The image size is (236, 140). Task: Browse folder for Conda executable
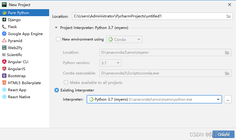(x=227, y=73)
